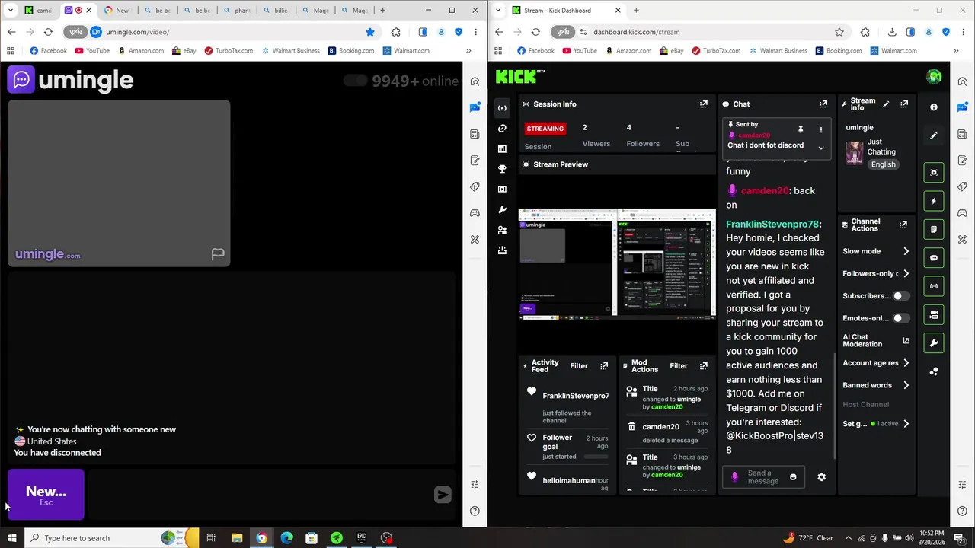This screenshot has height=548, width=975.
Task: Expand Slow mode options
Action: tap(876, 251)
